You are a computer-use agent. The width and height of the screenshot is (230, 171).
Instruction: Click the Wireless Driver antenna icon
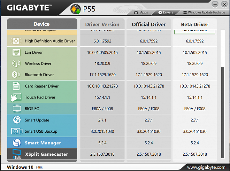point(16,64)
